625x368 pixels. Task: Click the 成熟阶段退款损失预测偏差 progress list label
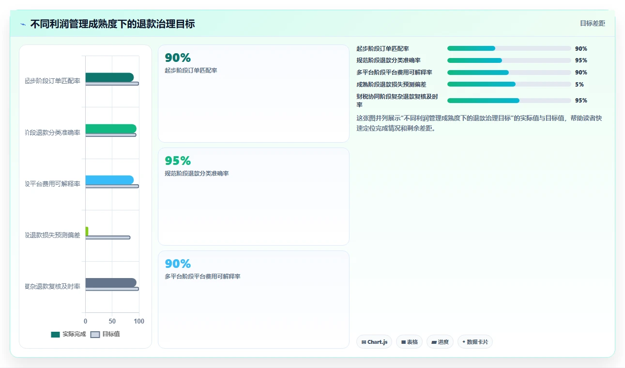click(392, 84)
